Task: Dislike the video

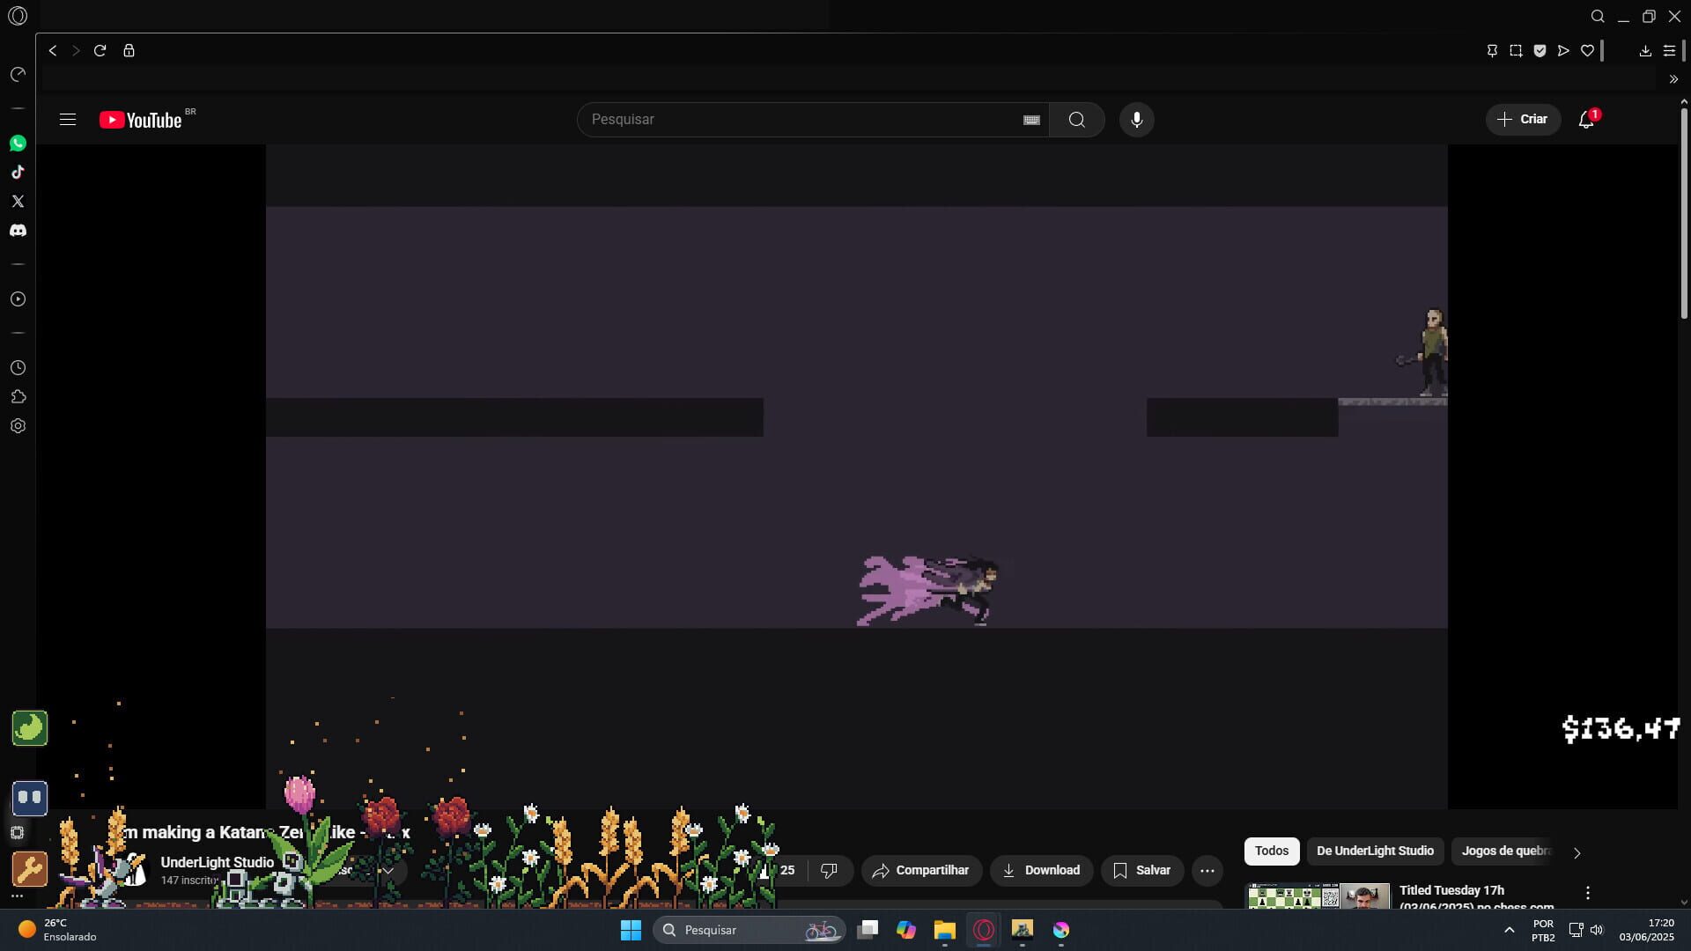Action: [829, 870]
